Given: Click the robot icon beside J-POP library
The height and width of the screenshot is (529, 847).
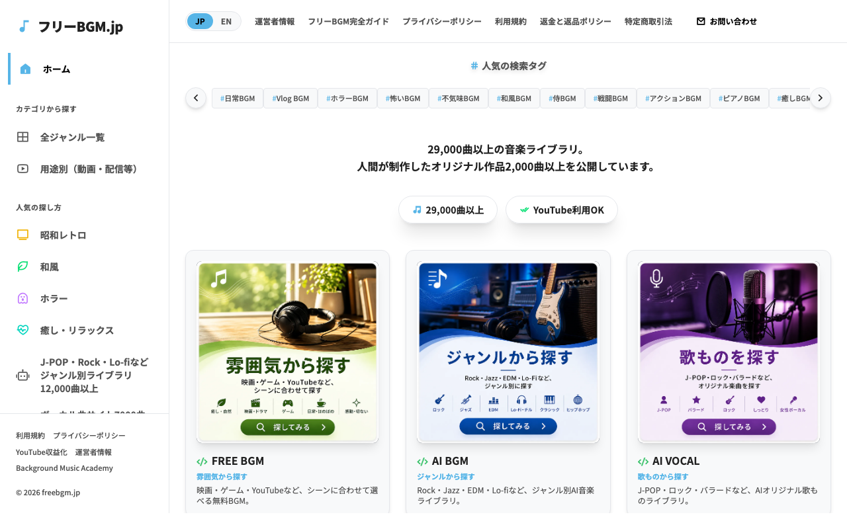Looking at the screenshot, I should (x=22, y=375).
